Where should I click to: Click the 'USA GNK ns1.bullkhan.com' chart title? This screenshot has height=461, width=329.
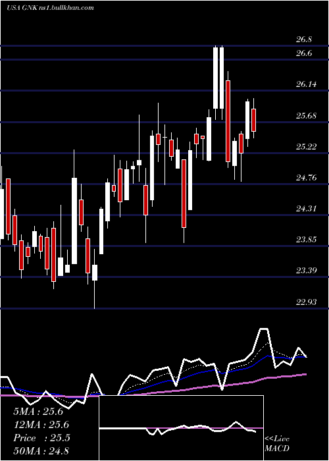[50, 7]
